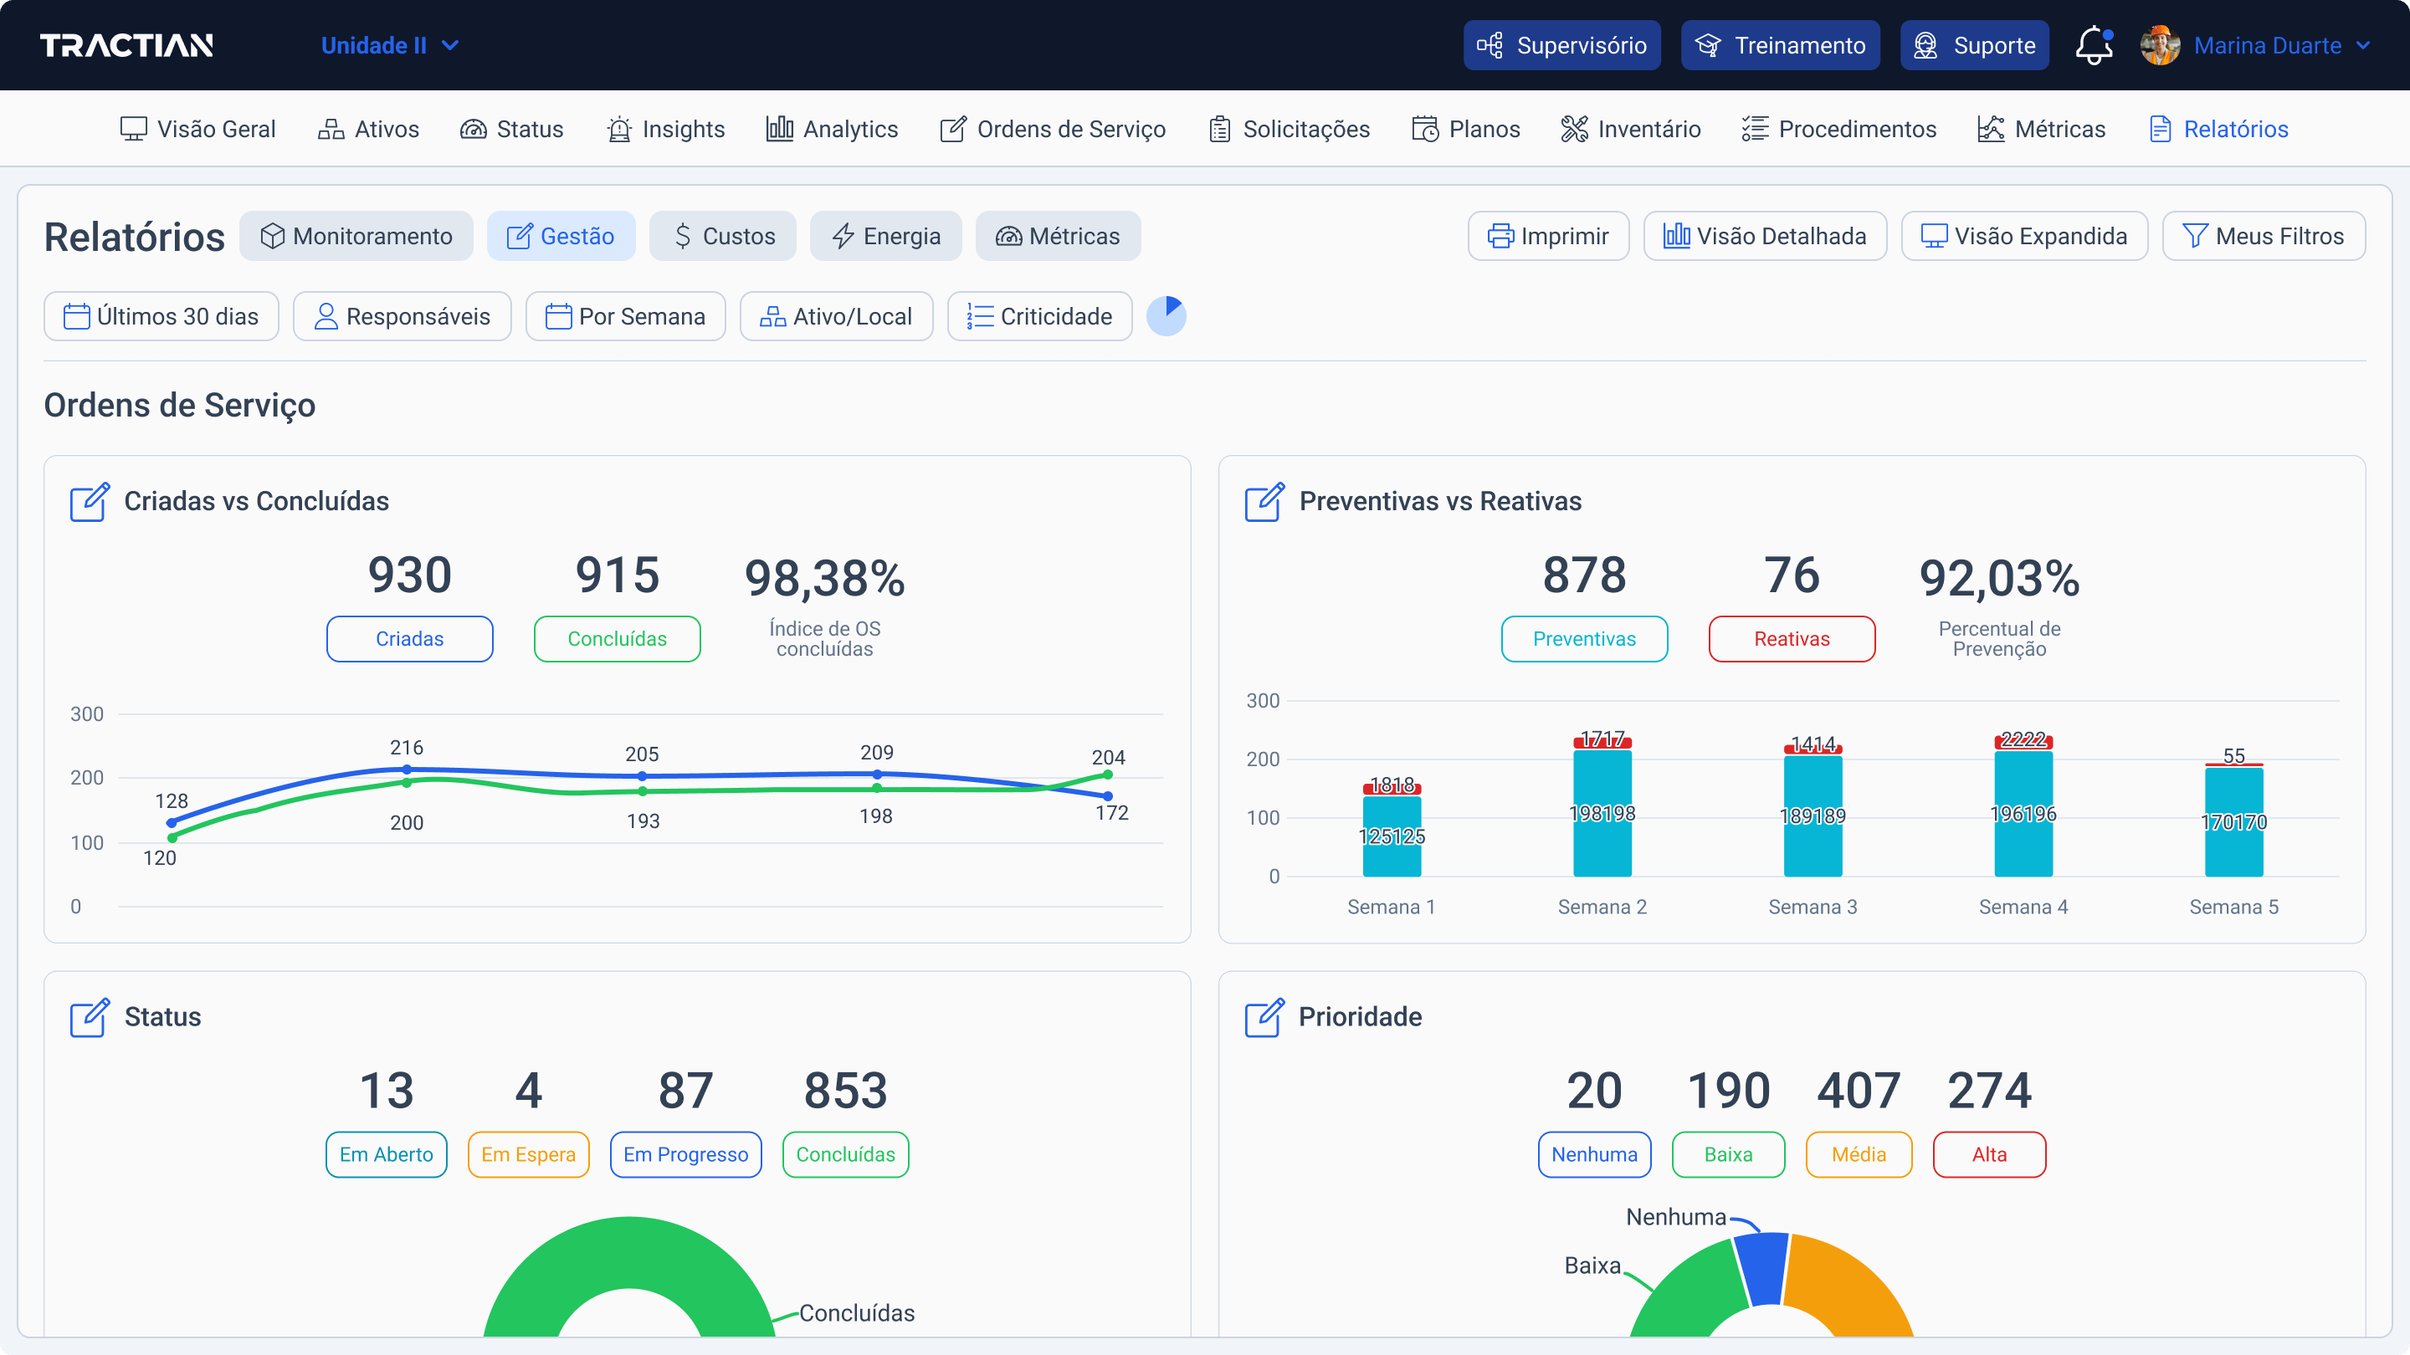Go to Ordens de Serviço menu

[x=1053, y=129]
